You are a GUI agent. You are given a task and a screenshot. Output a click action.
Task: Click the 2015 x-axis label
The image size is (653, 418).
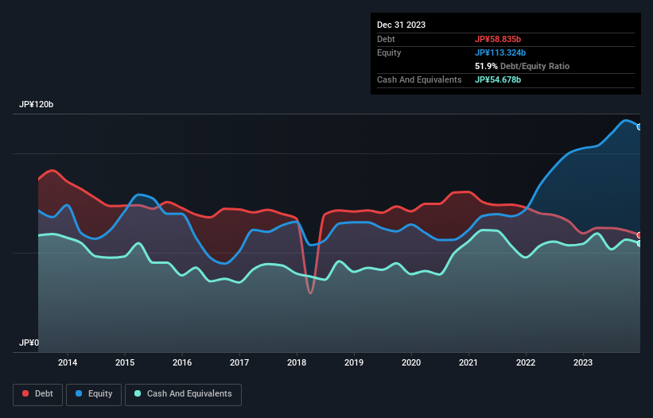(x=125, y=362)
